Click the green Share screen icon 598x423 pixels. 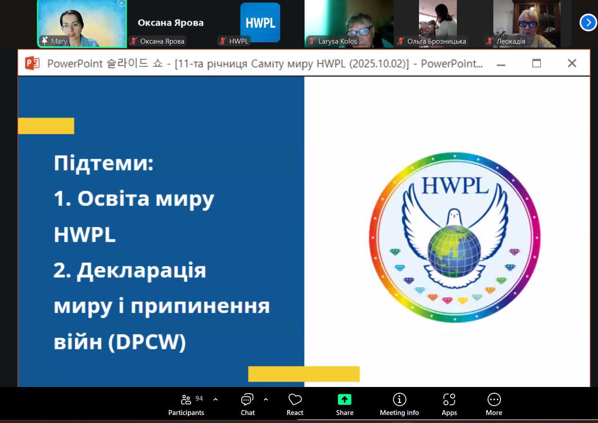tap(345, 399)
